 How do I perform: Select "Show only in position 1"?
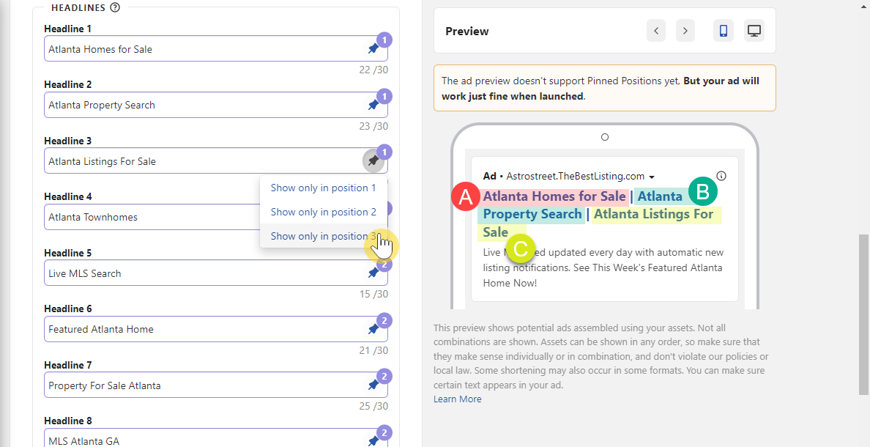(323, 188)
